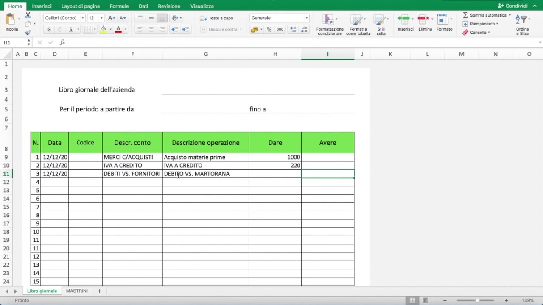Screen dimensions: 543x305
Task: Open fill color dropdown arrow
Action: [110, 30]
